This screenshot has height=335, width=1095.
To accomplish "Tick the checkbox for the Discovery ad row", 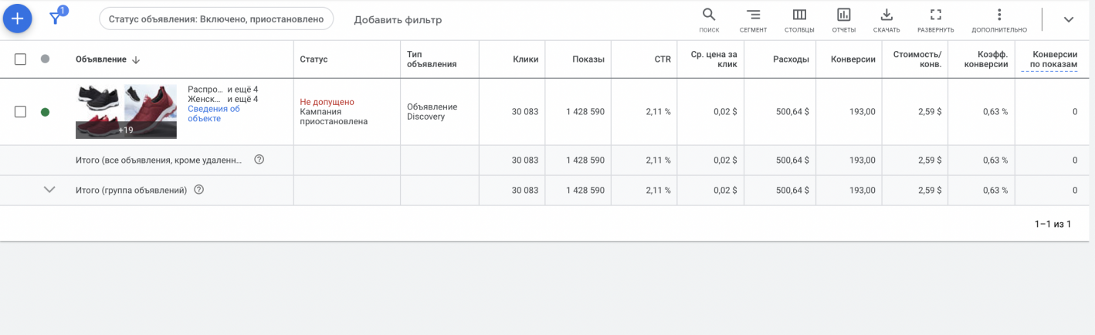I will tap(21, 112).
